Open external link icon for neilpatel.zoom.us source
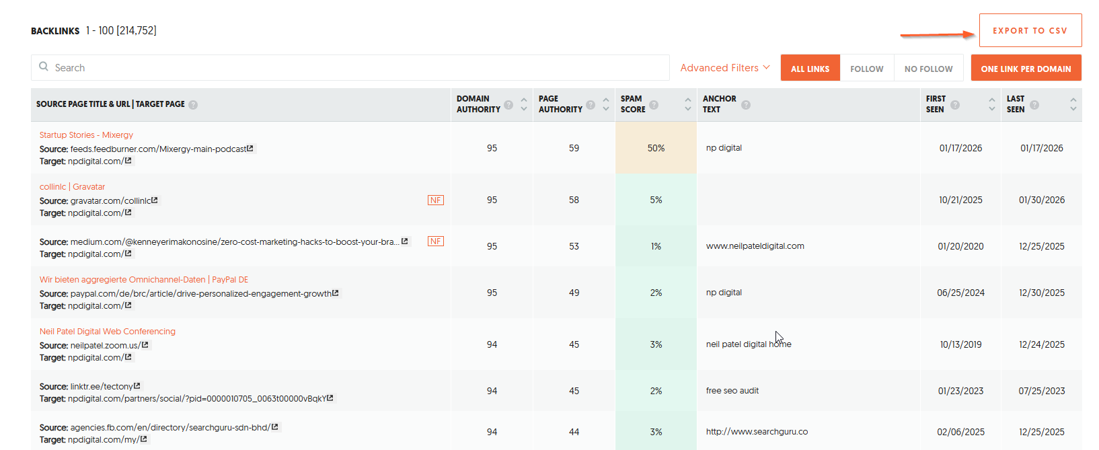Image resolution: width=1099 pixels, height=450 pixels. 145,345
